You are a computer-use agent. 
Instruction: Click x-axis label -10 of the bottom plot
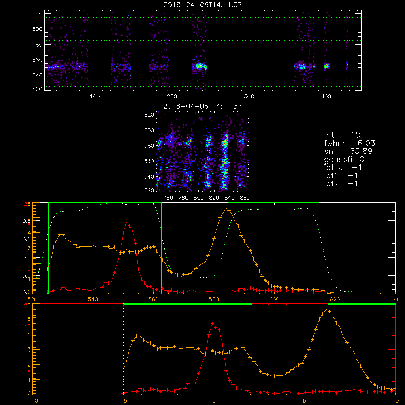[32, 401]
